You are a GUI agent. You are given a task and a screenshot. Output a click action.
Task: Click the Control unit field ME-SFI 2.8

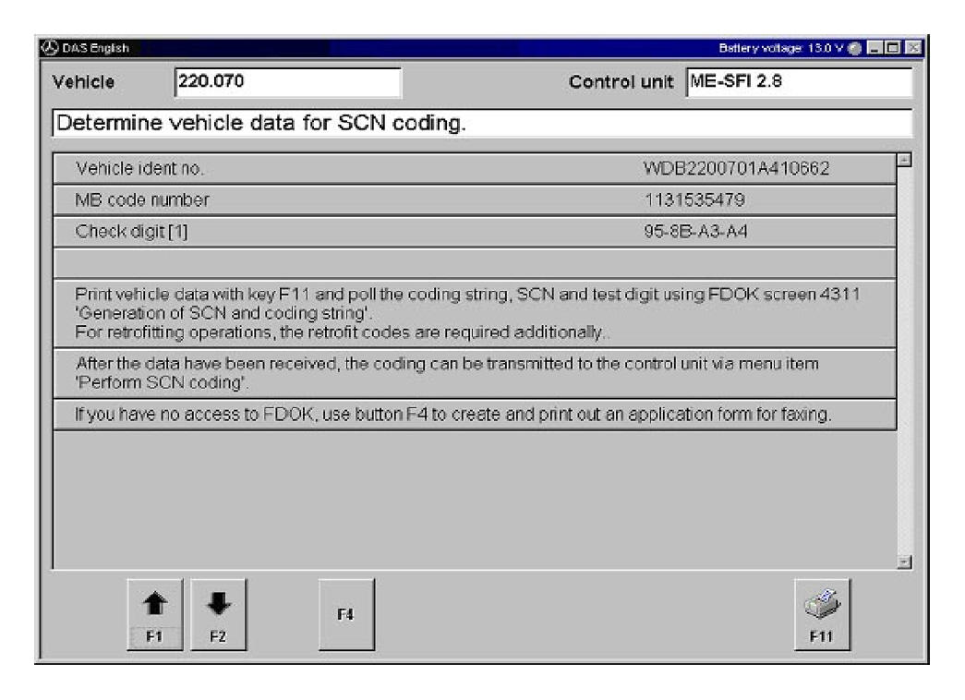click(798, 82)
